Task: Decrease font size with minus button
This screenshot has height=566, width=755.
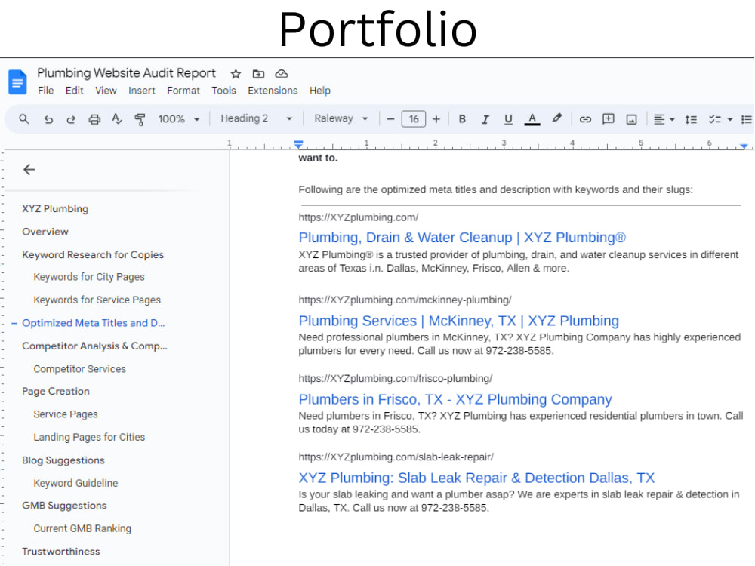Action: [x=390, y=119]
